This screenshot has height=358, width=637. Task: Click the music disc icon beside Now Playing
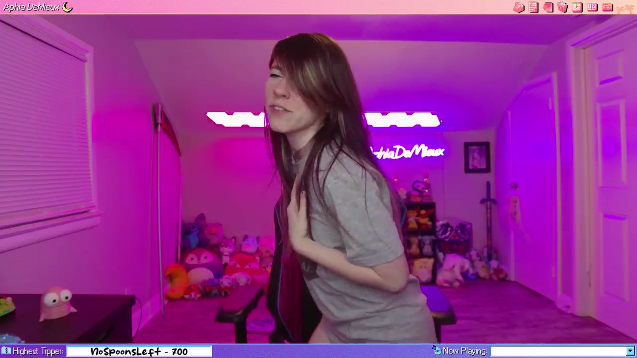point(437,350)
